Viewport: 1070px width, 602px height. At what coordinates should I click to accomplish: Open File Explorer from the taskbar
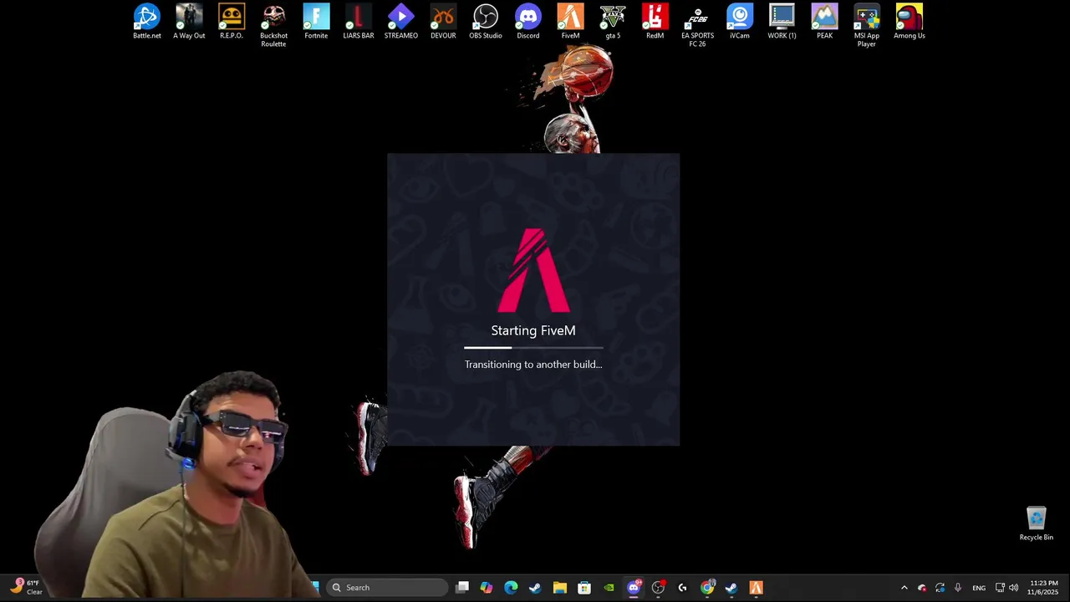tap(559, 588)
